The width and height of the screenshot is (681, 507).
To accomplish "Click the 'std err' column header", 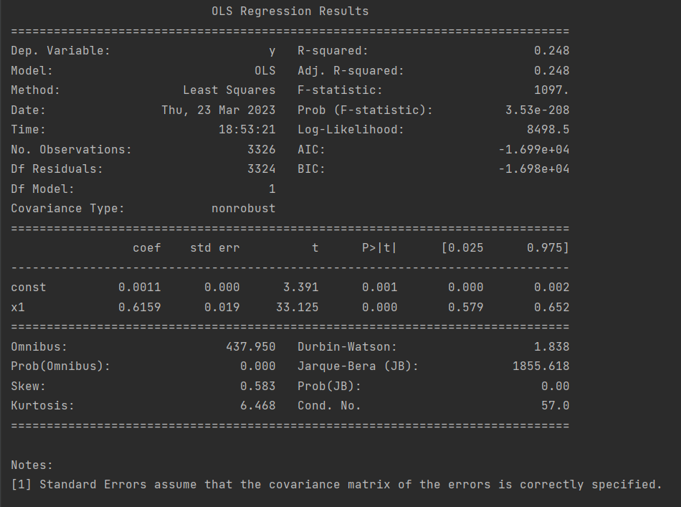I will [215, 248].
